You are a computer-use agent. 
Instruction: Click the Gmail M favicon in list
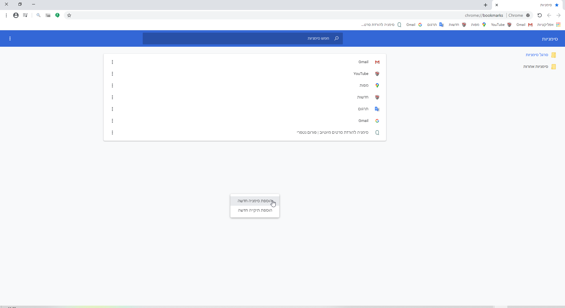click(377, 62)
